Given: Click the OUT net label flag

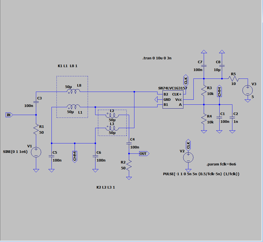Looking at the screenshot, I should pyautogui.click(x=144, y=153).
